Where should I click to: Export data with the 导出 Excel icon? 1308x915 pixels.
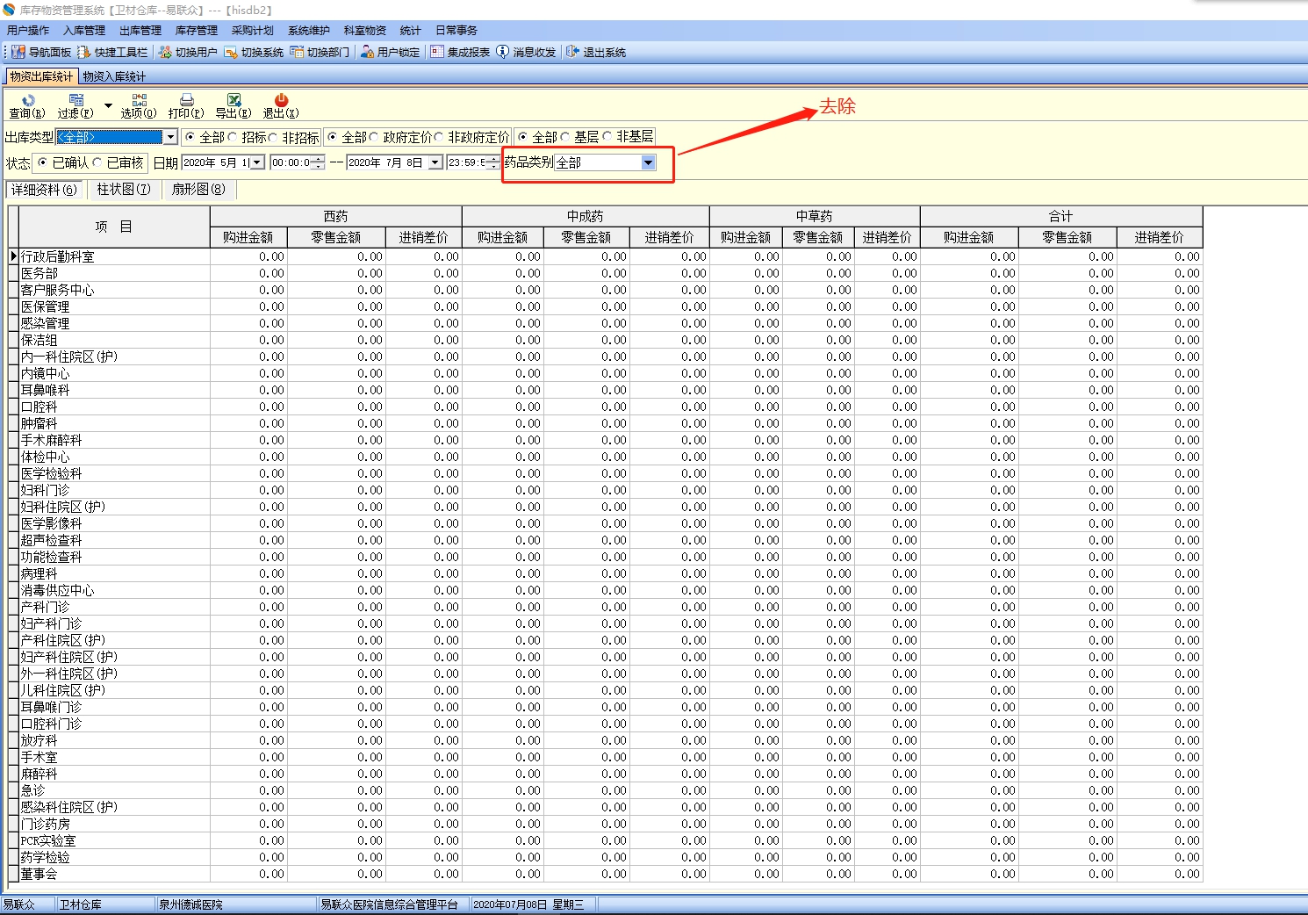(234, 101)
